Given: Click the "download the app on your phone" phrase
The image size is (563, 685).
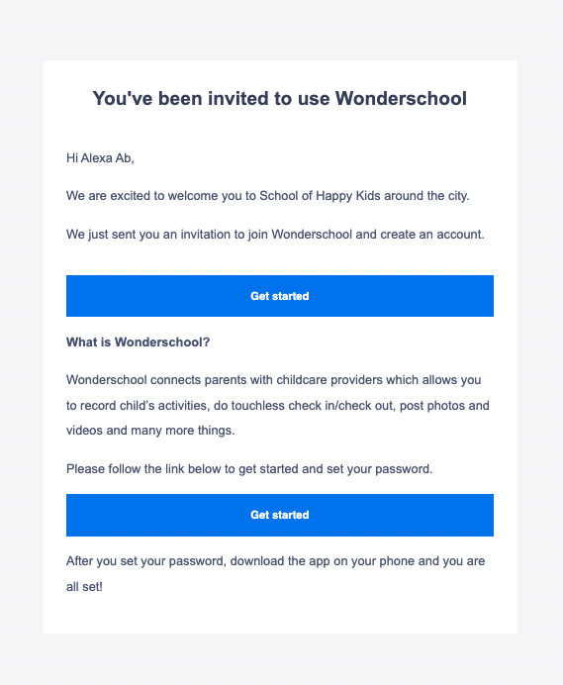Looking at the screenshot, I should pyautogui.click(x=323, y=561).
